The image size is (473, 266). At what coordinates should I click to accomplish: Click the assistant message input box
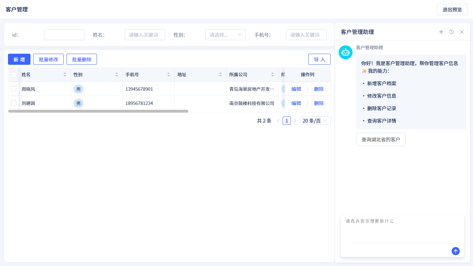[402, 229]
